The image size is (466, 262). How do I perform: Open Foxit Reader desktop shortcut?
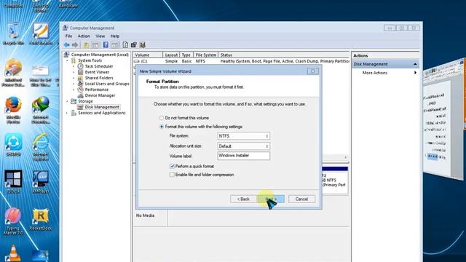(x=41, y=34)
